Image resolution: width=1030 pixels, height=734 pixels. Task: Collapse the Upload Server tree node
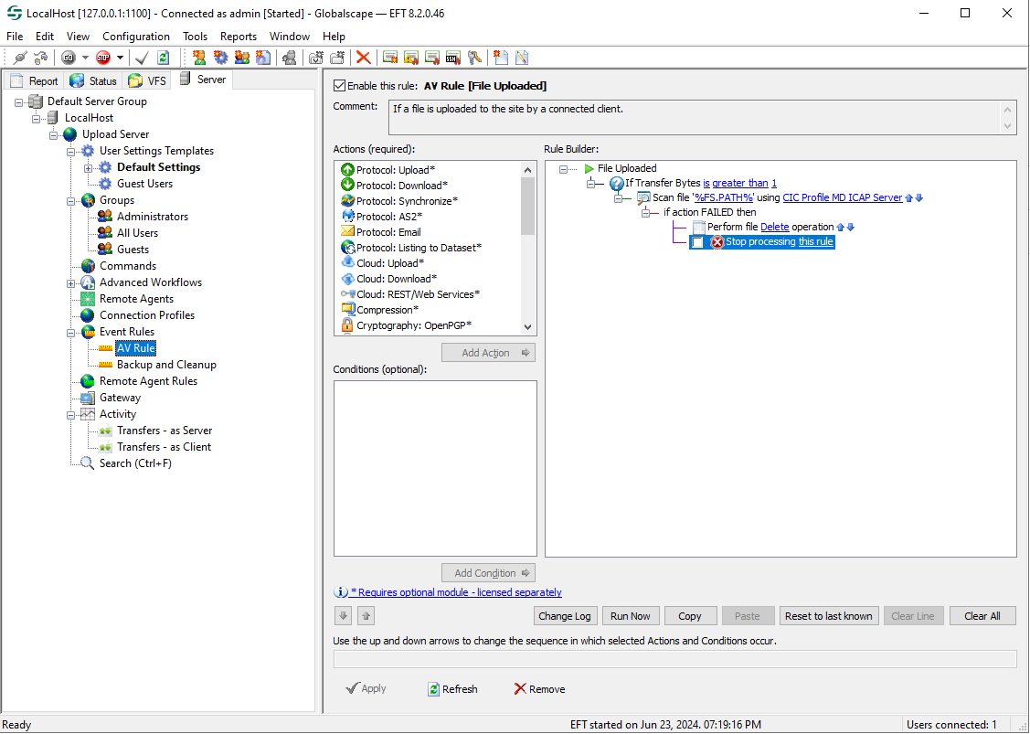54,134
